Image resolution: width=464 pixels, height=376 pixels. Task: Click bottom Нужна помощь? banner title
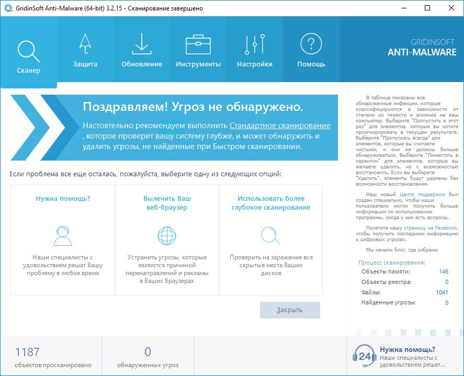pyautogui.click(x=407, y=349)
